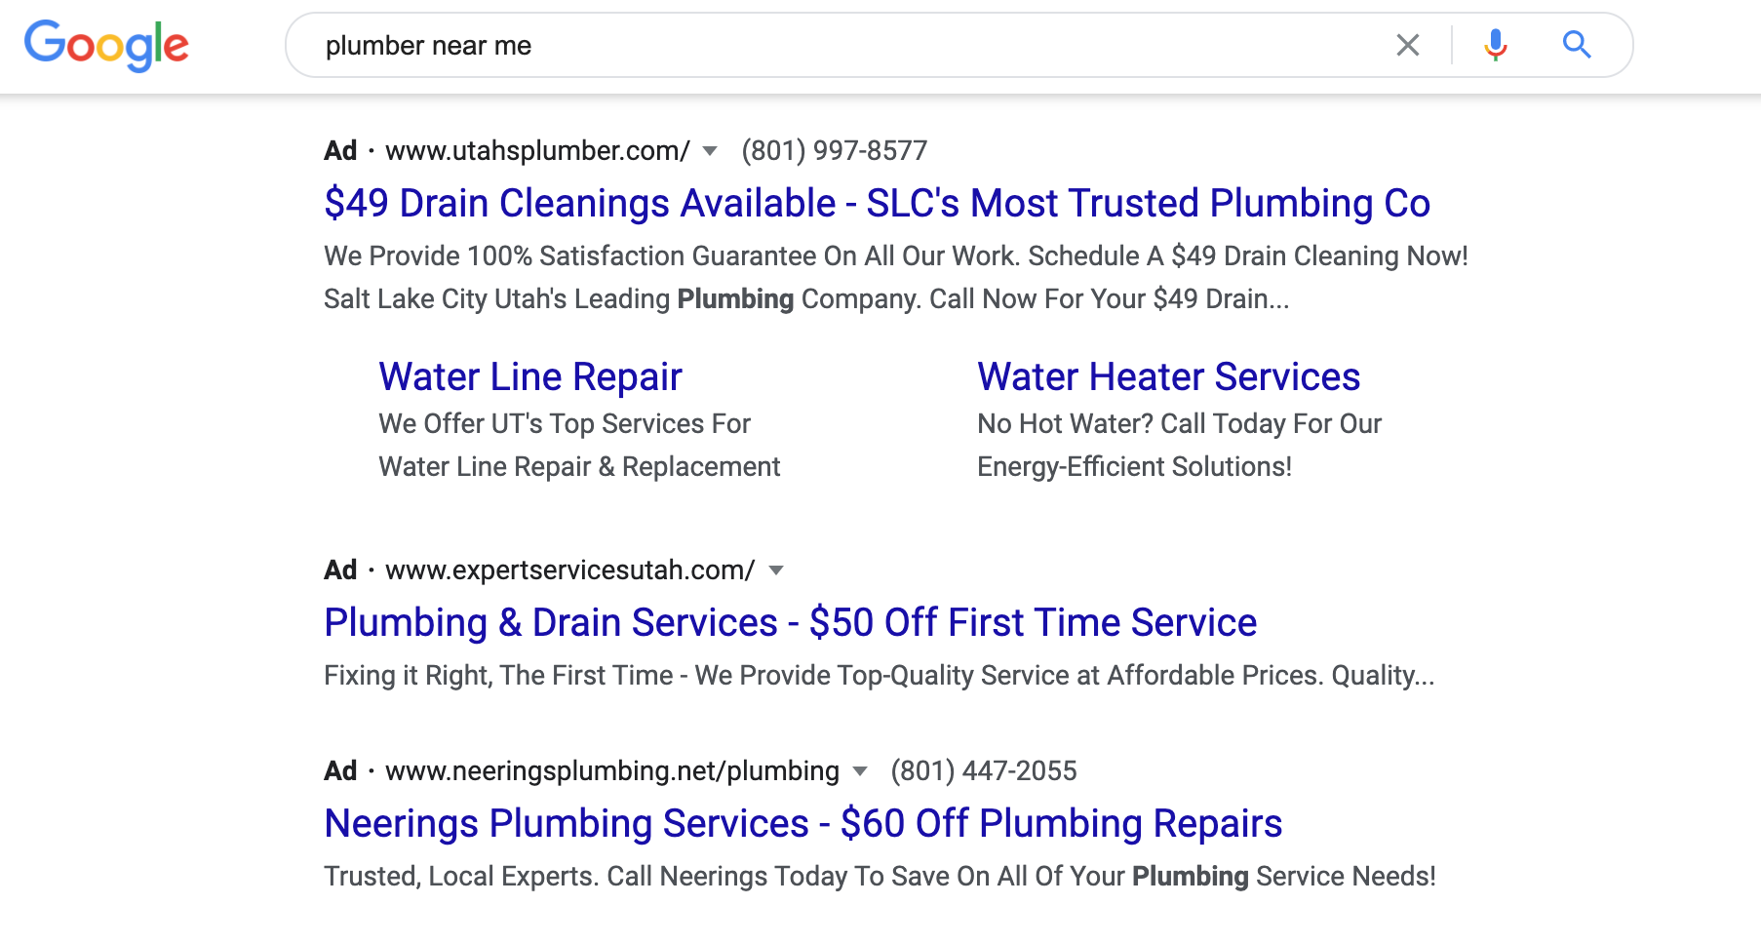Start voice search with microphone icon

click(x=1495, y=45)
